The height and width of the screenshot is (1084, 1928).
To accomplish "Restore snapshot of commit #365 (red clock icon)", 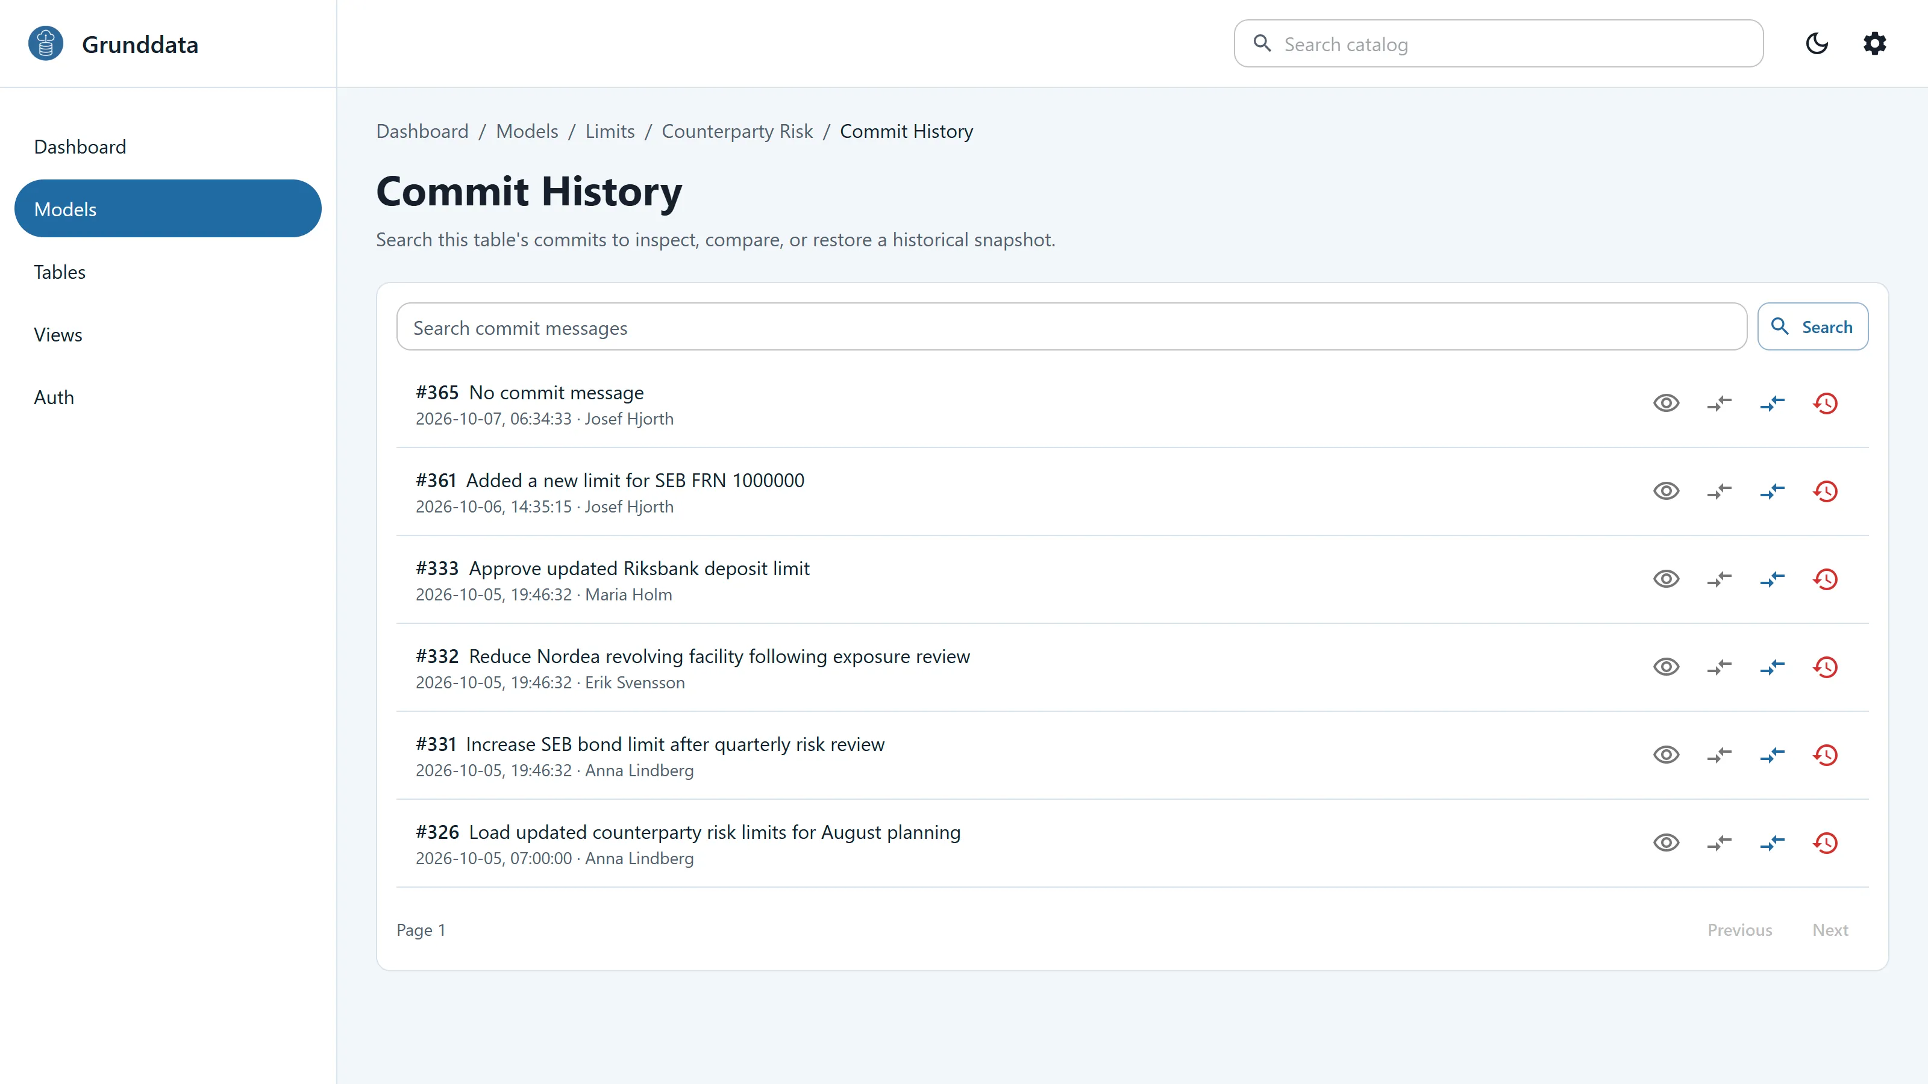I will pos(1826,403).
